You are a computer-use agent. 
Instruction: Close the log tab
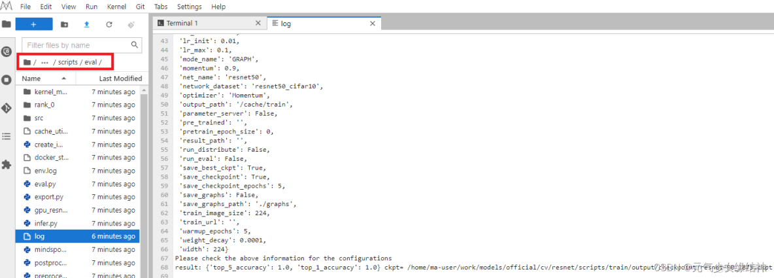click(373, 23)
